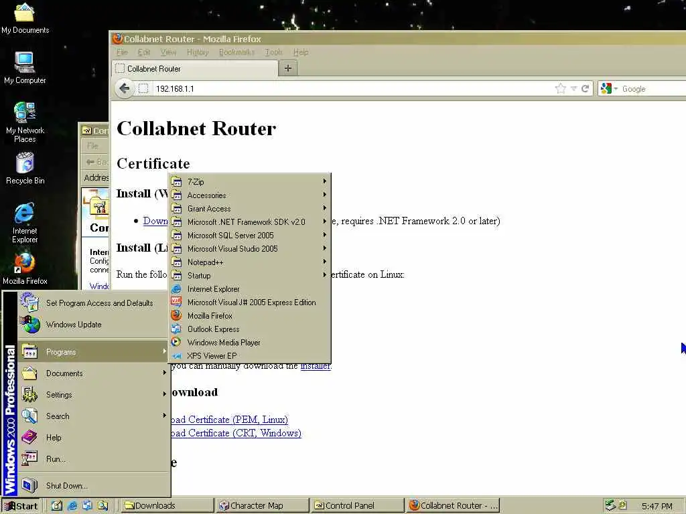This screenshot has height=514, width=686.
Task: Open the Recycle Bin desktop icon
Action: 25,168
